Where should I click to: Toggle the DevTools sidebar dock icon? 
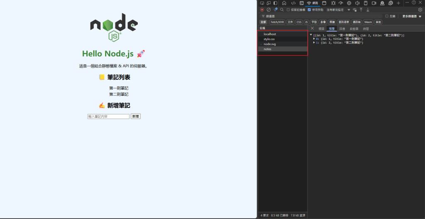[x=276, y=3]
